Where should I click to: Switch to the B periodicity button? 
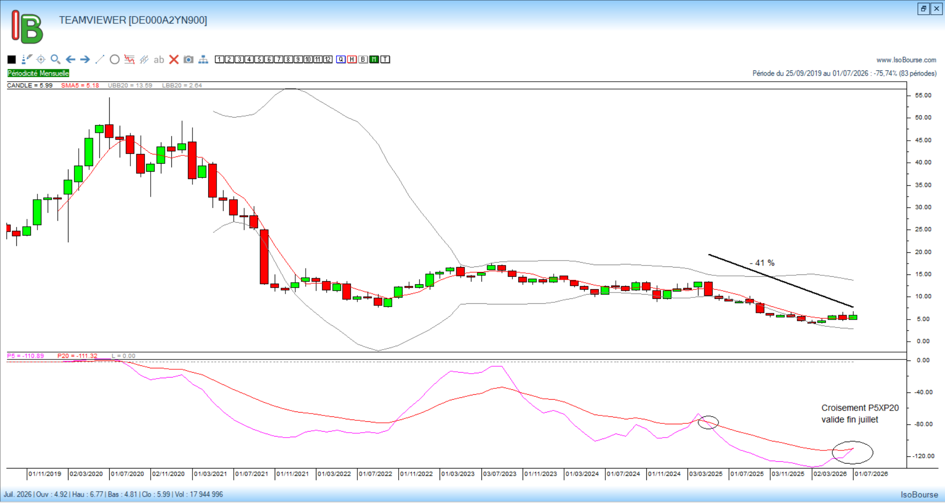pyautogui.click(x=363, y=59)
